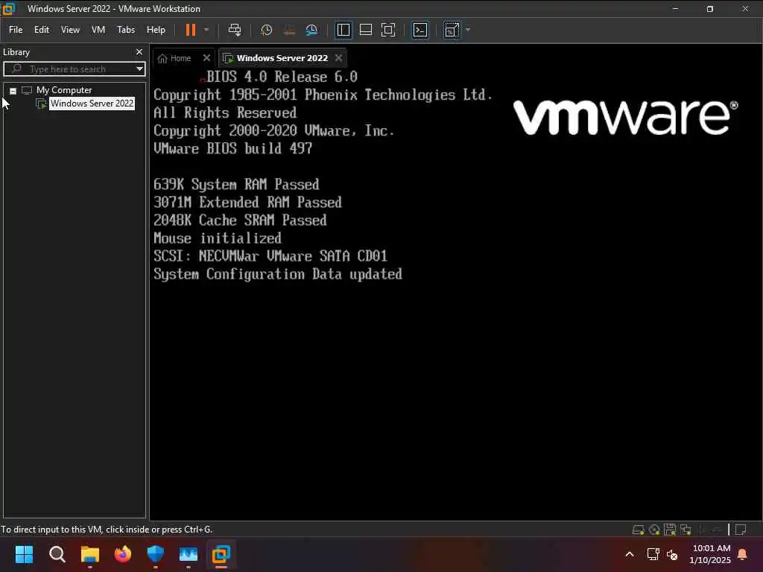Open the VM menu
Screen dimensions: 763x572
[x=98, y=30]
